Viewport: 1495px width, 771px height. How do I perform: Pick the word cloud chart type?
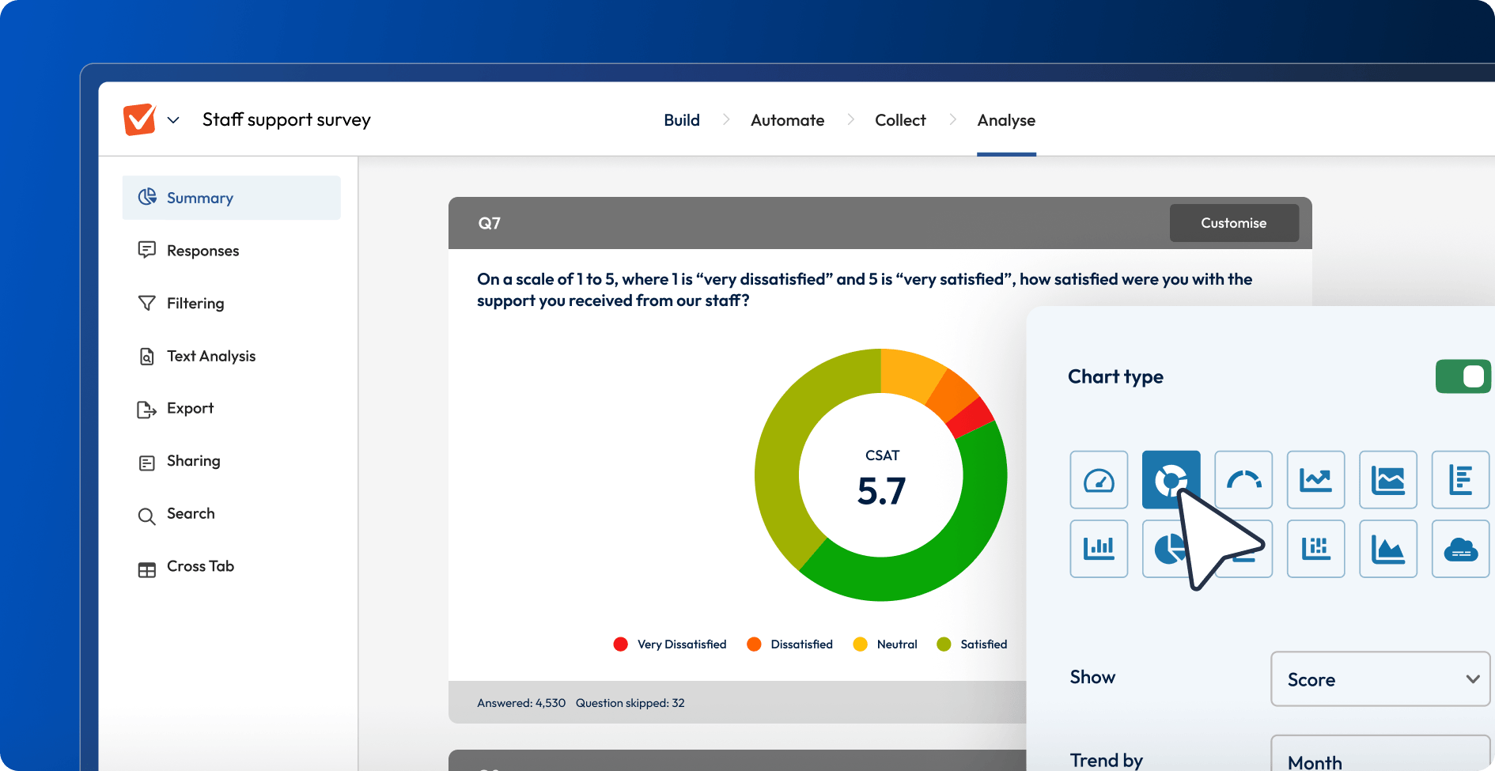[1460, 549]
